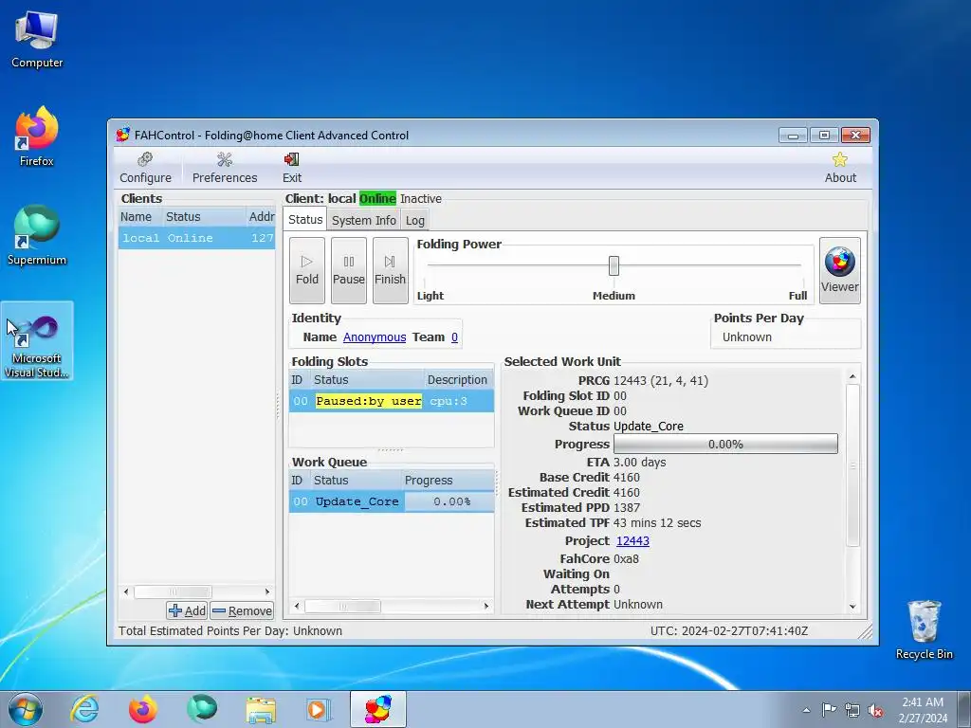Add a new client
The height and width of the screenshot is (728, 971).
point(187,611)
